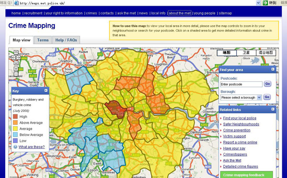This screenshot has width=287, height=178.
Task: Collapse the Find your area panel
Action: point(273,69)
